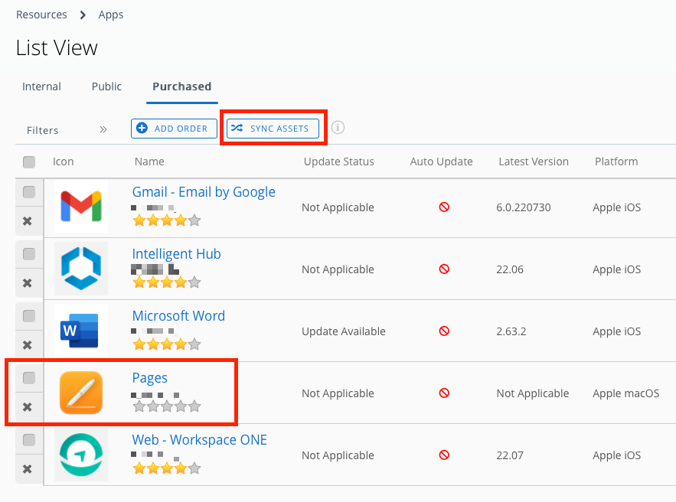Click the Web - Workspace ONE app icon
This screenshot has width=676, height=502.
(x=80, y=455)
